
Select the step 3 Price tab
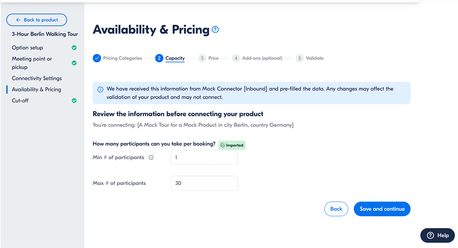(208, 58)
